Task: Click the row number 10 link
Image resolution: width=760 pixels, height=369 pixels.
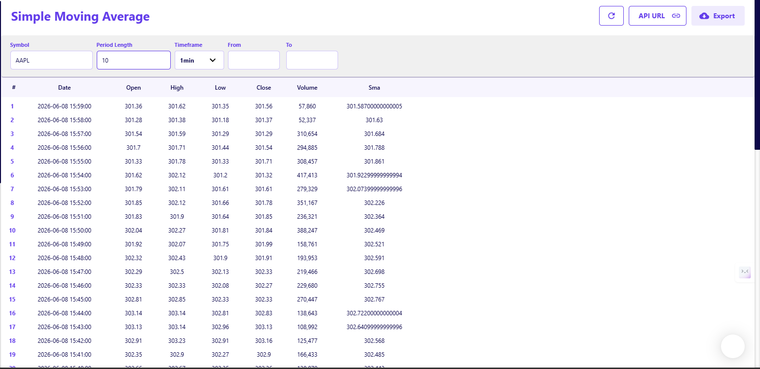Action: 12,230
